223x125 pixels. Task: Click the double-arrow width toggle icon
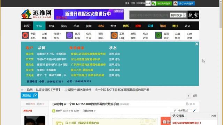148,3
